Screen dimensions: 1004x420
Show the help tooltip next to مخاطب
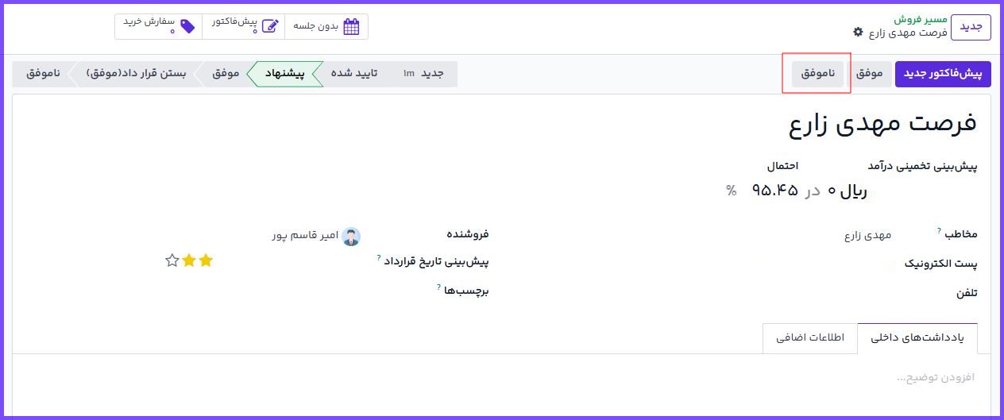click(x=938, y=230)
